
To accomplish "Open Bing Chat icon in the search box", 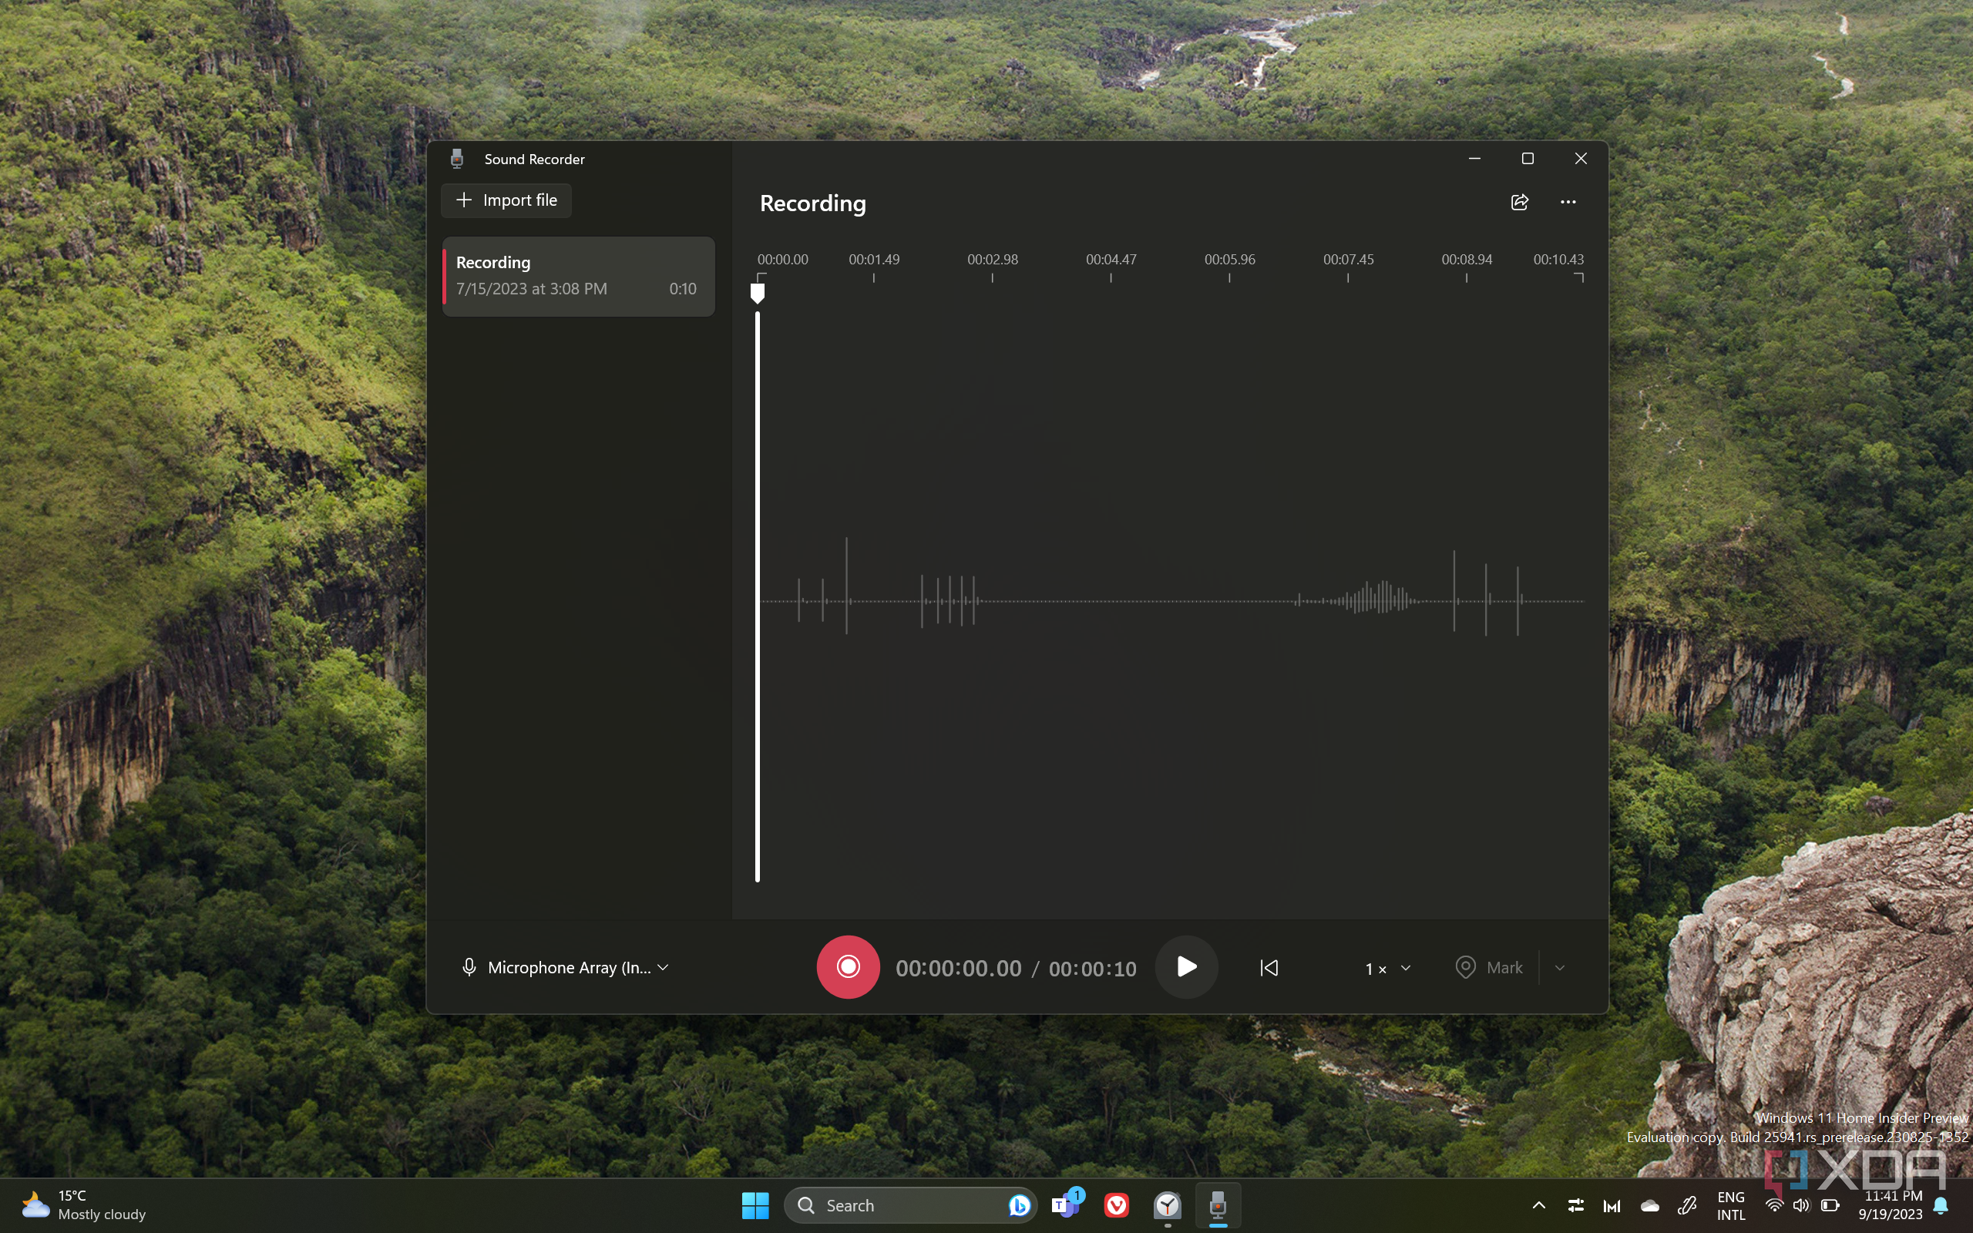I will [1018, 1205].
